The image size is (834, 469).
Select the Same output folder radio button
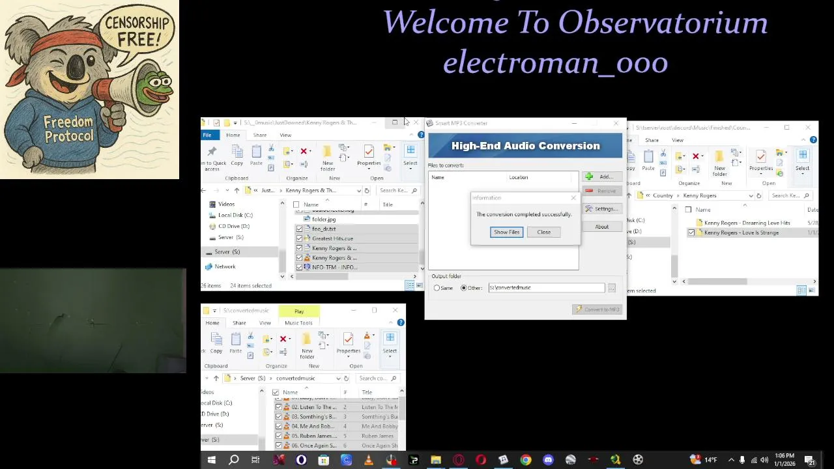[x=437, y=288]
